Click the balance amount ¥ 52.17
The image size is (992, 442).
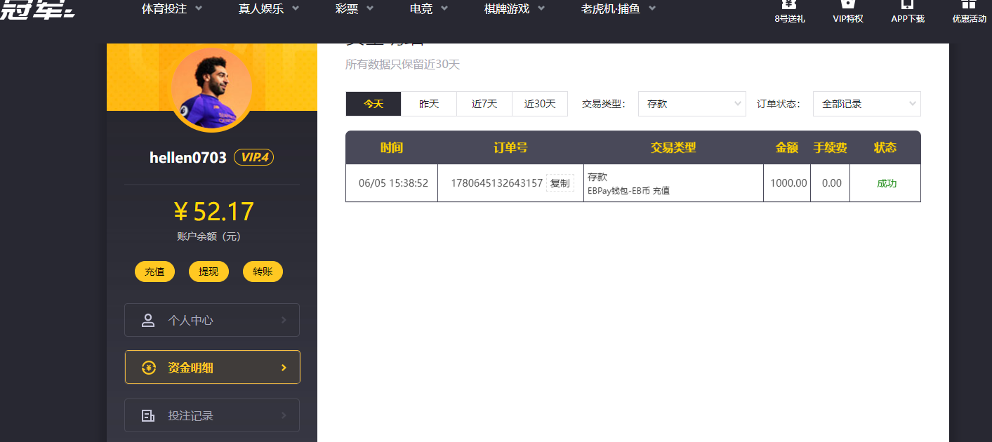point(213,212)
